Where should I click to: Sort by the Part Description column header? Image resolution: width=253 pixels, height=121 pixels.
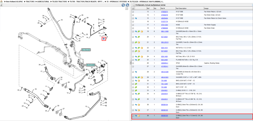pos(181,8)
